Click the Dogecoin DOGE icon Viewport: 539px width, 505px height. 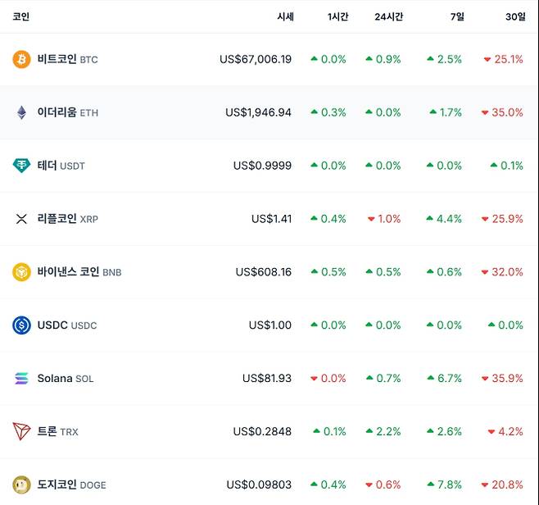point(21,485)
